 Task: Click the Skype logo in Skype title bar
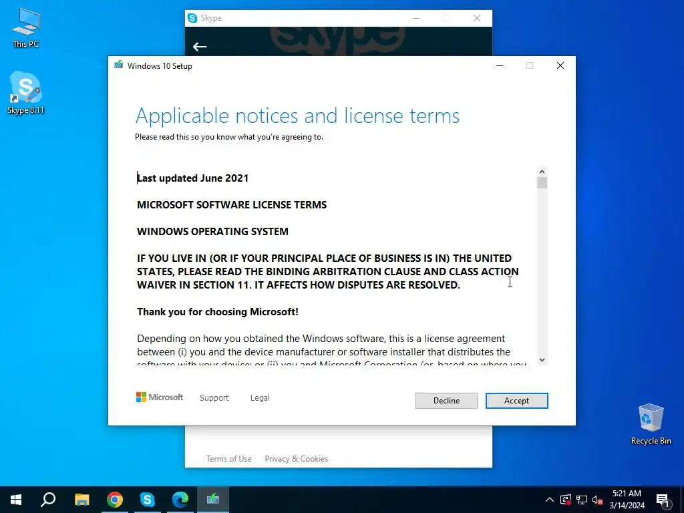192,18
